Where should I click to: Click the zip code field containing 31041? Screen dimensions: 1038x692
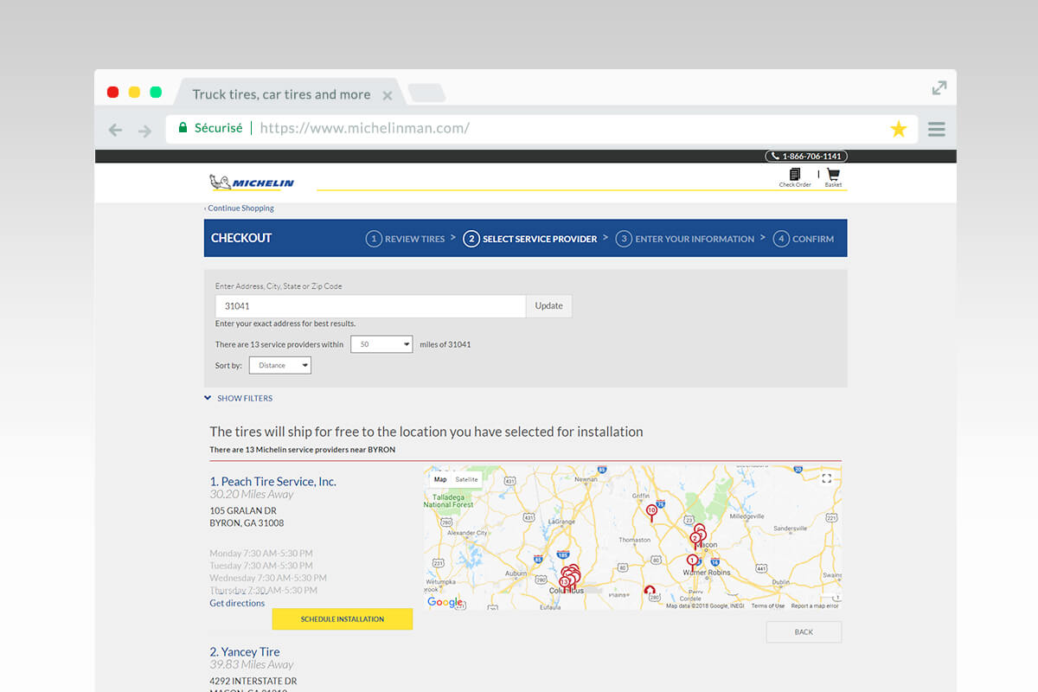tap(370, 306)
